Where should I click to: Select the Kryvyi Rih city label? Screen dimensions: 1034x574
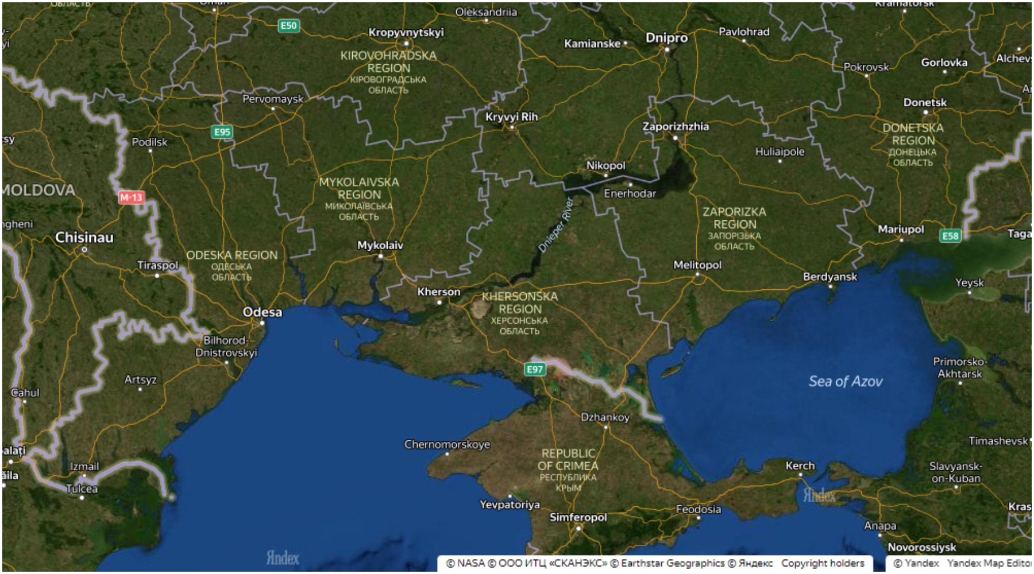(511, 117)
